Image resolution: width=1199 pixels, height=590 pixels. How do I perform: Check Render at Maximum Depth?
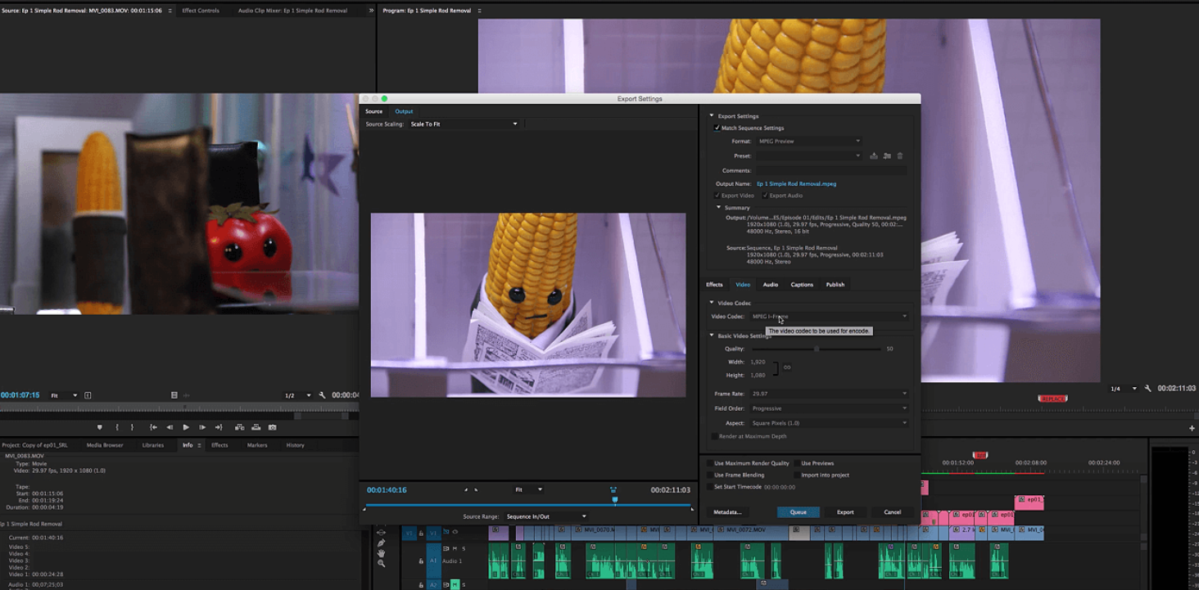(x=714, y=436)
